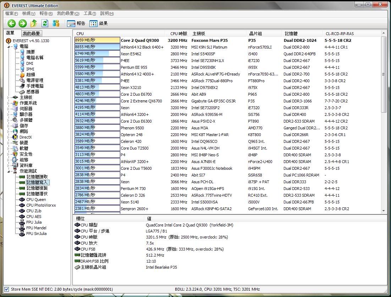The image size is (391, 297).
Task: Sort by the 晶片組 column header
Action: click(x=264, y=34)
